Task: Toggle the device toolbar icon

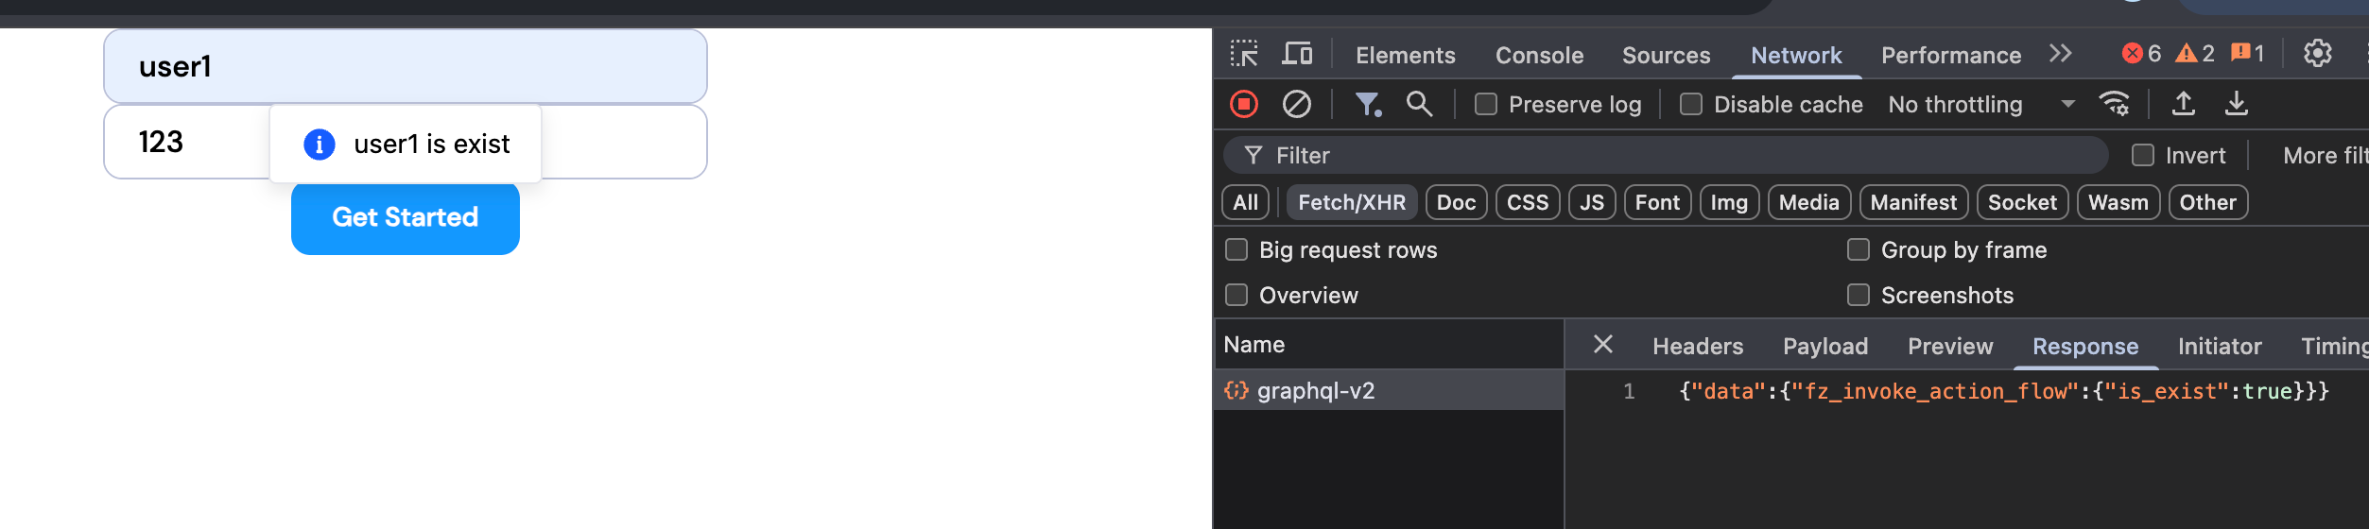Action: coord(1296,54)
